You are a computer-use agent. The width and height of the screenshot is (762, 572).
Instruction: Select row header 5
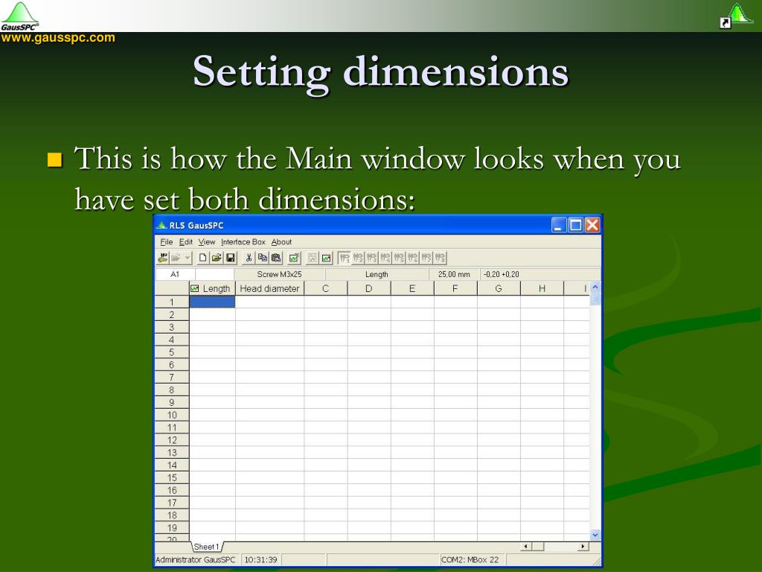tap(172, 352)
